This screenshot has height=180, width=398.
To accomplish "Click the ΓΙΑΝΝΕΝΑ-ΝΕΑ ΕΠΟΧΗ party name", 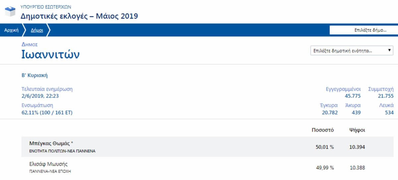I will click(50, 172).
